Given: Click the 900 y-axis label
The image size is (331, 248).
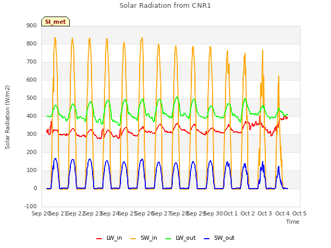Looking at the screenshot, I should 32,25.
